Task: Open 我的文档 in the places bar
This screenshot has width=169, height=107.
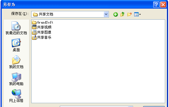Action: pos(16,62)
